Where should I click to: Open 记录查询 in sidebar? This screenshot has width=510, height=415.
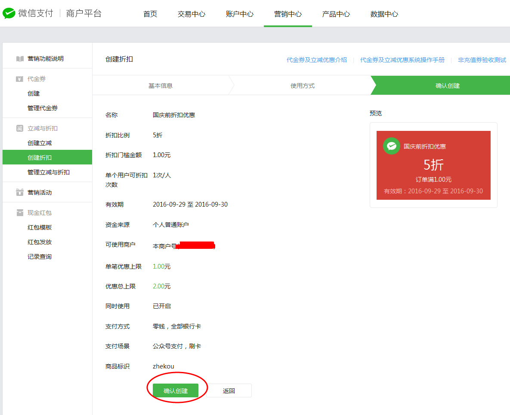point(40,257)
